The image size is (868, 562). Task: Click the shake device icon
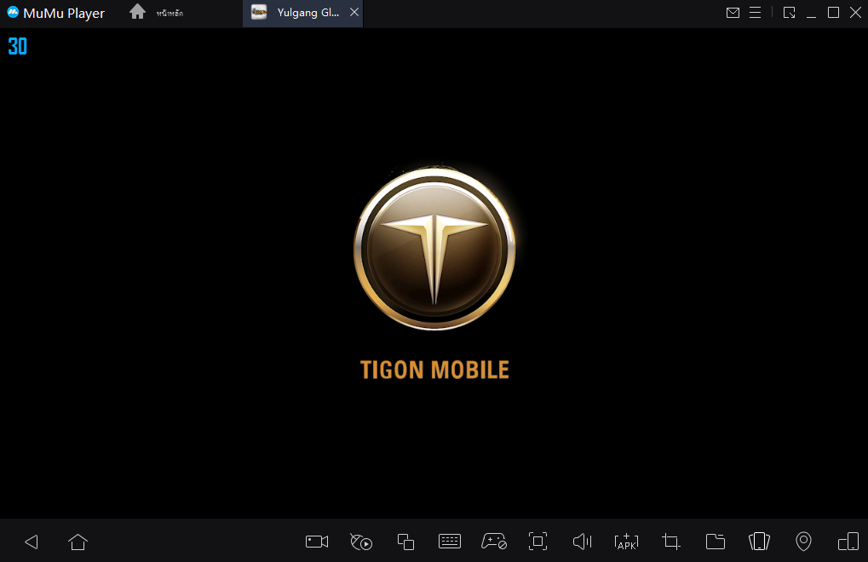click(759, 542)
